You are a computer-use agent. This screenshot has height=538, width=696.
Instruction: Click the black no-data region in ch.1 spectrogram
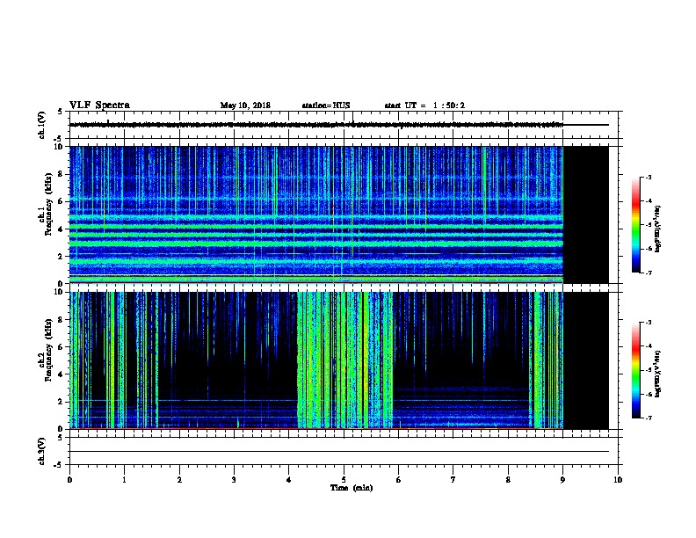pyautogui.click(x=585, y=214)
